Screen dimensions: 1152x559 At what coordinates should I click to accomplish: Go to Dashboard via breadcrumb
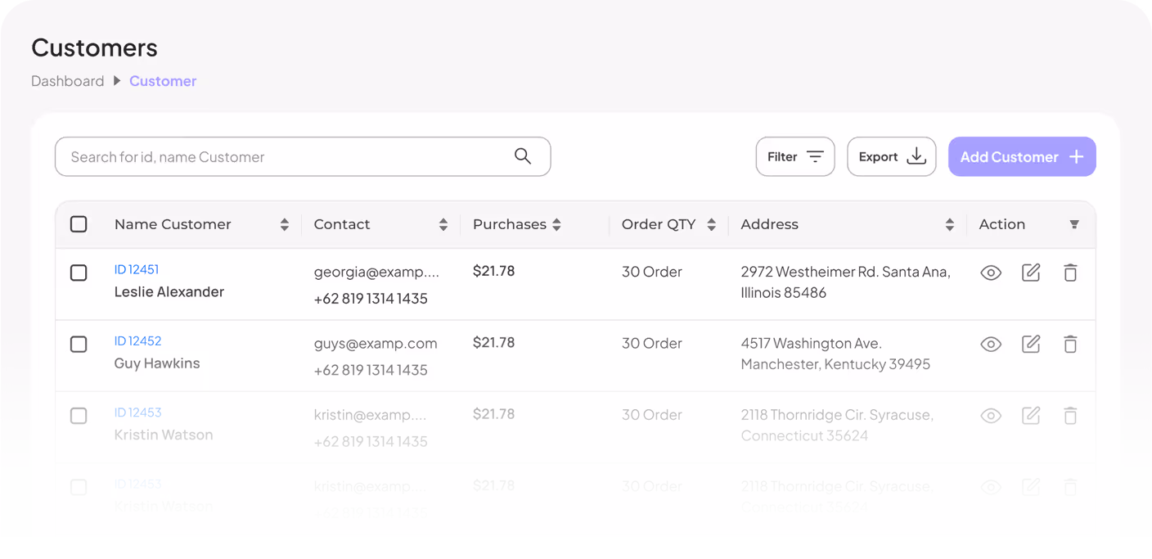[67, 80]
